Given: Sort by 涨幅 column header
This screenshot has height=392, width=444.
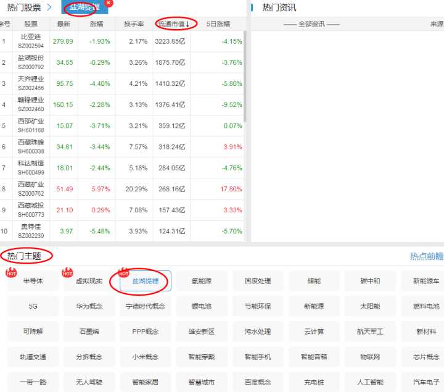Looking at the screenshot, I should point(97,24).
